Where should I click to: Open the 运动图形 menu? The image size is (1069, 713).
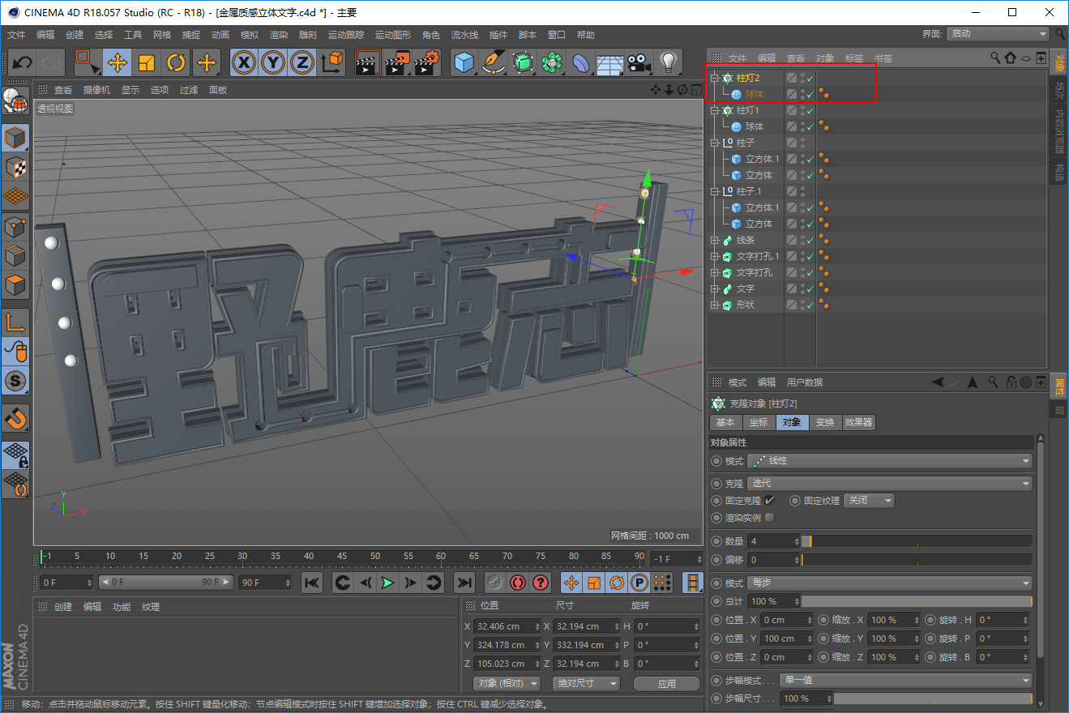tap(393, 35)
